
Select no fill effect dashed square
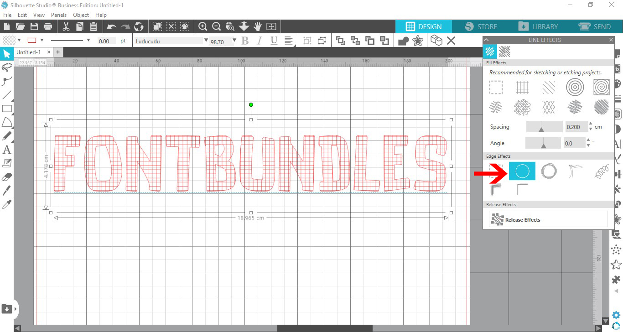tap(496, 87)
